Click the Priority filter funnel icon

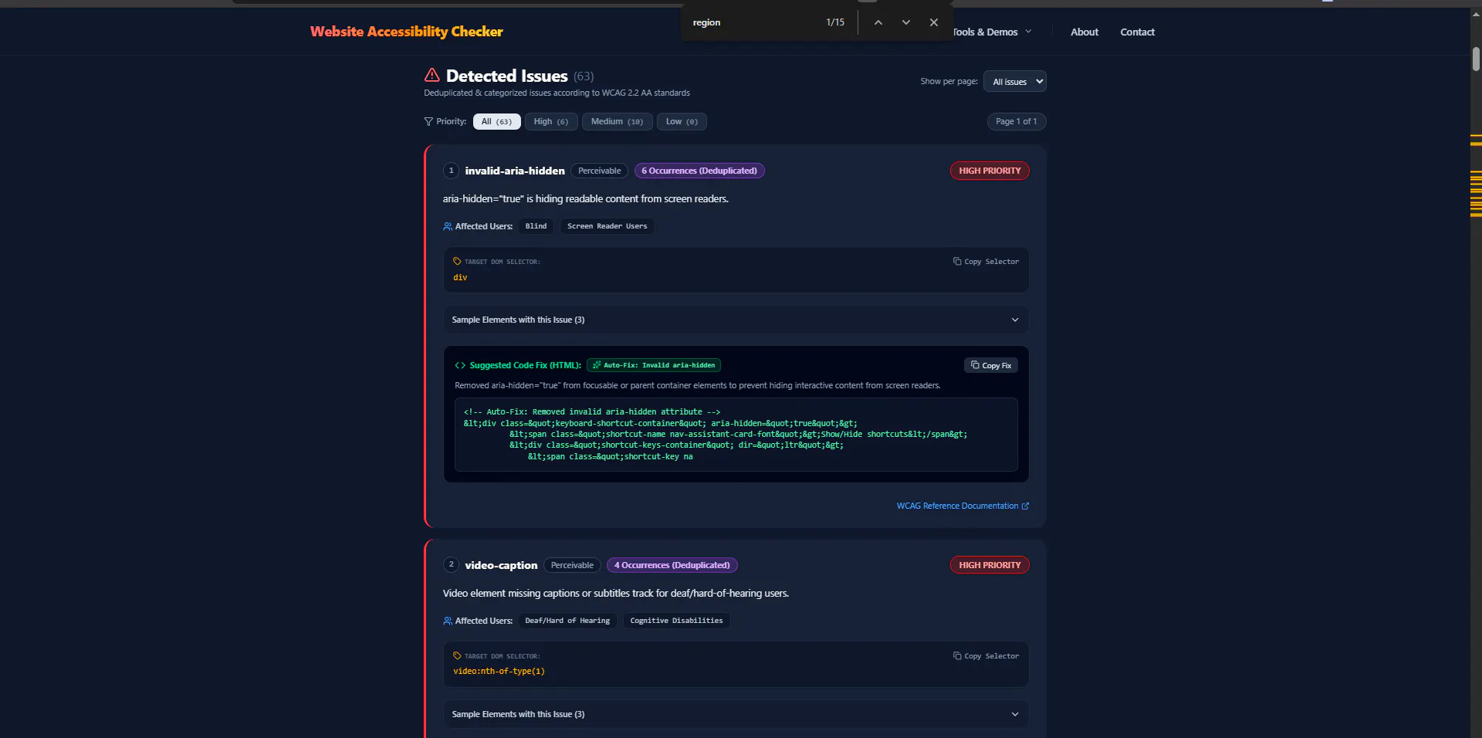(x=428, y=121)
